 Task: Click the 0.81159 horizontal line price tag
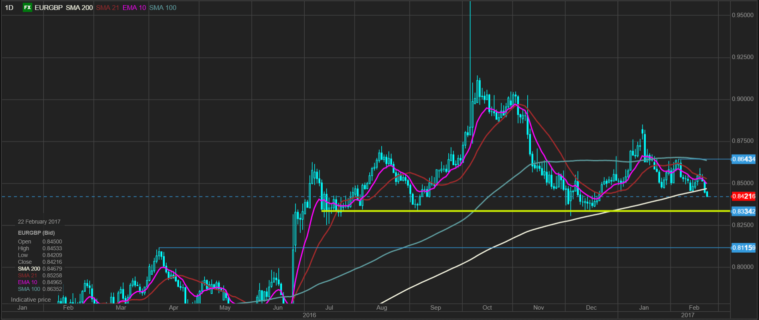[743, 247]
